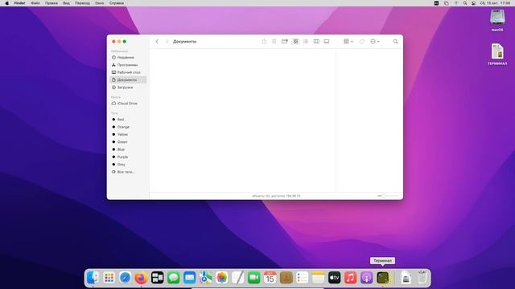Switch Finder to list view
515x289 pixels.
coord(306,42)
